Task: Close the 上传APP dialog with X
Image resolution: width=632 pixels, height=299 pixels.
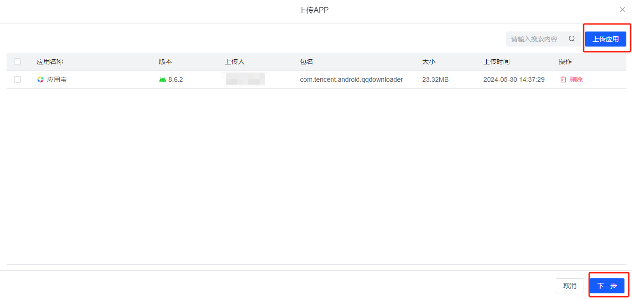Action: tap(623, 9)
